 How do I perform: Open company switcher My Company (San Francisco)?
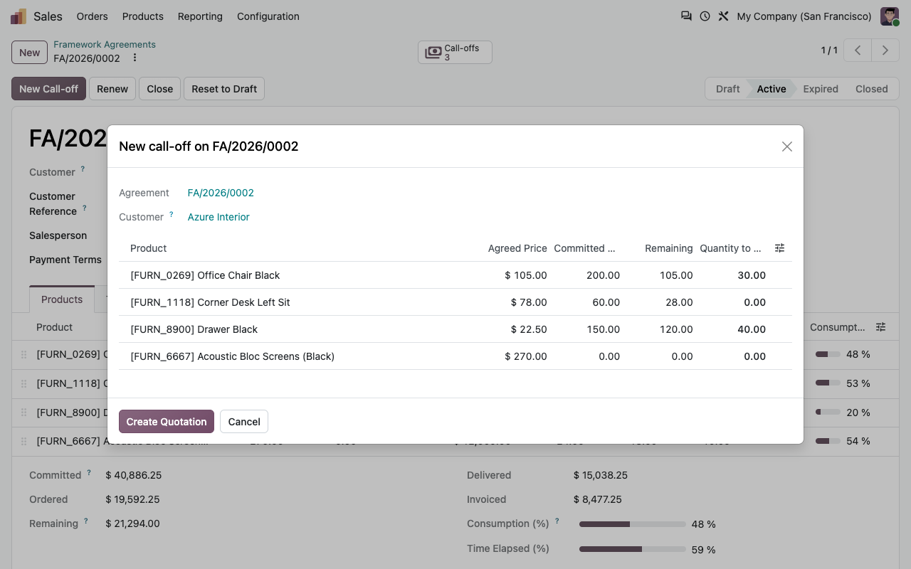point(804,16)
